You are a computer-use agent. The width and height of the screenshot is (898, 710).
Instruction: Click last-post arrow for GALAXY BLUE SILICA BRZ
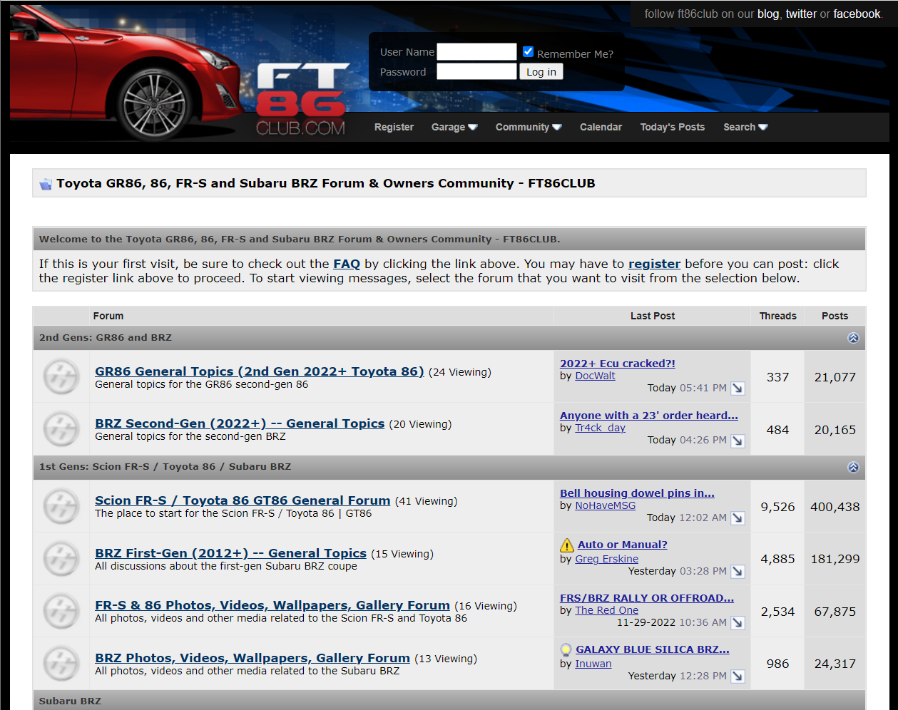pyautogui.click(x=738, y=676)
